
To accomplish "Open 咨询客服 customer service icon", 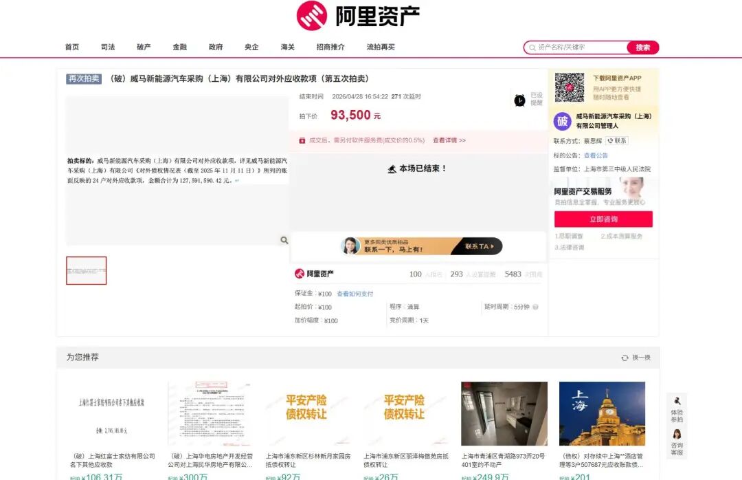I will (x=677, y=435).
